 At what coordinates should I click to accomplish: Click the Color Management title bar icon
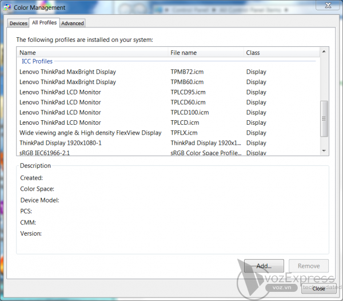[7, 7]
